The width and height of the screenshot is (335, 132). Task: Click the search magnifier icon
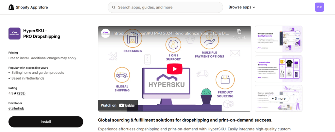tap(114, 7)
